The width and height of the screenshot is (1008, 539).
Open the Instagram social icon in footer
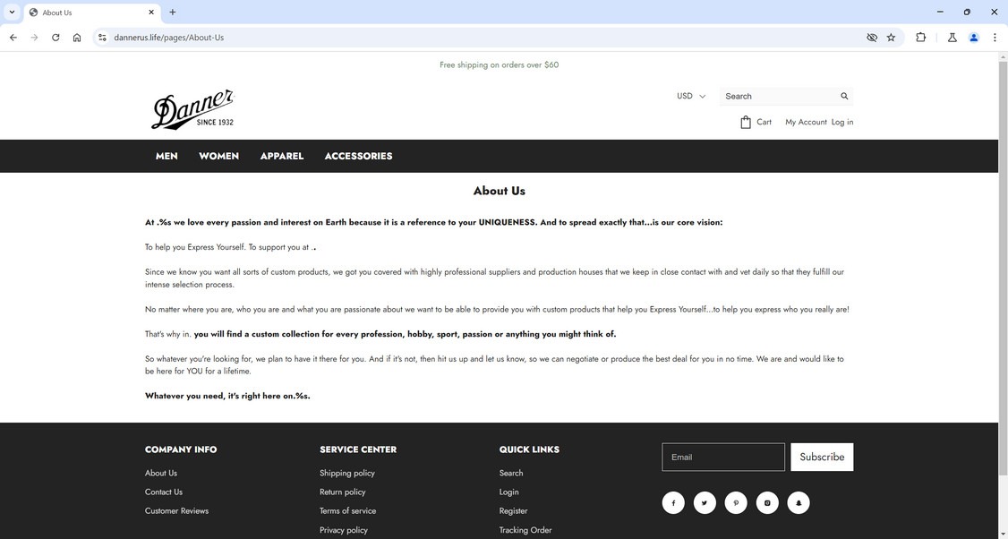pyautogui.click(x=767, y=503)
